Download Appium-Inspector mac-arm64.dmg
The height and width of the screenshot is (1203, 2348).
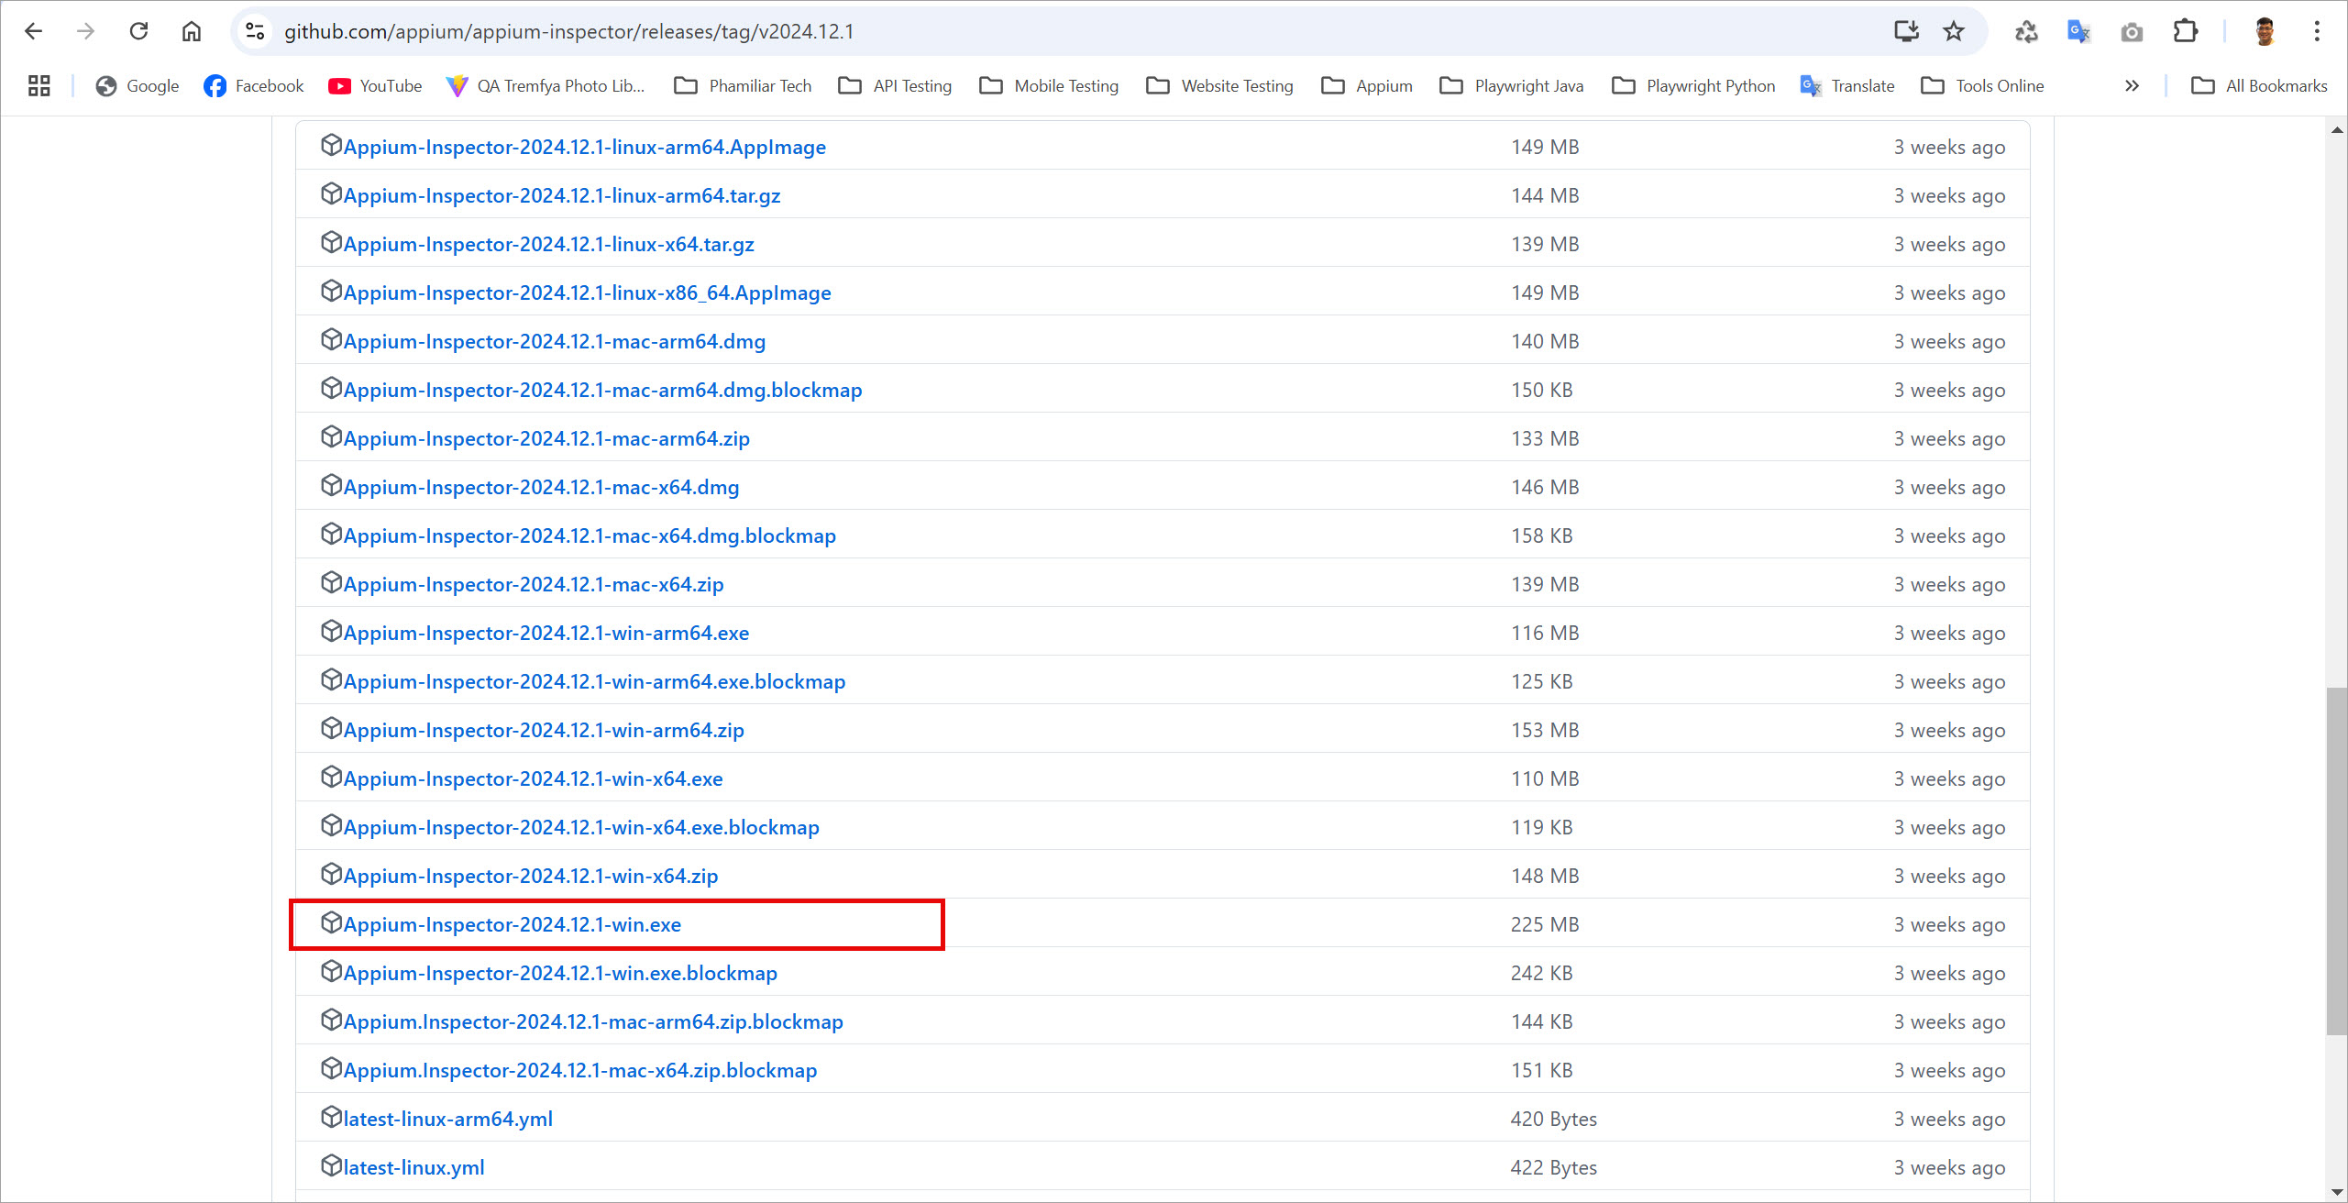[x=554, y=341]
